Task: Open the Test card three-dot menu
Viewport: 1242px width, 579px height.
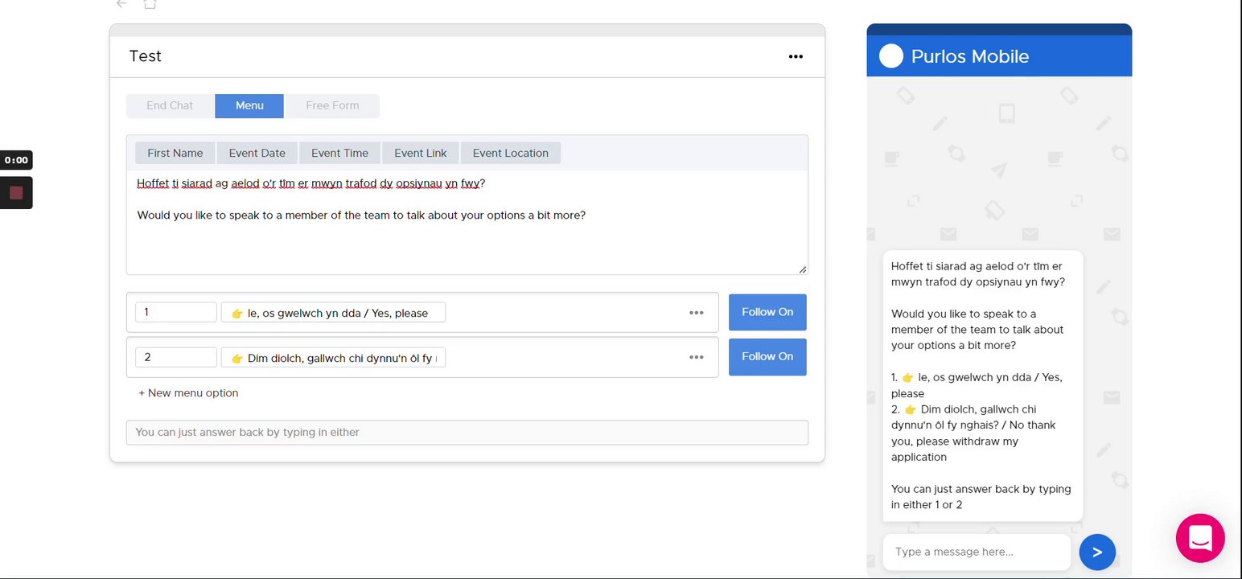Action: click(x=796, y=56)
